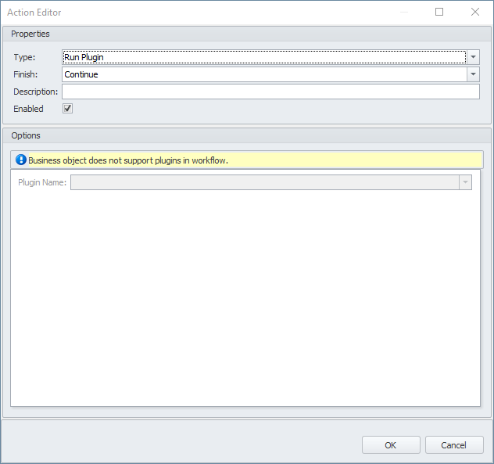494x464 pixels.
Task: Open the Type dropdown arrow
Action: (473, 57)
